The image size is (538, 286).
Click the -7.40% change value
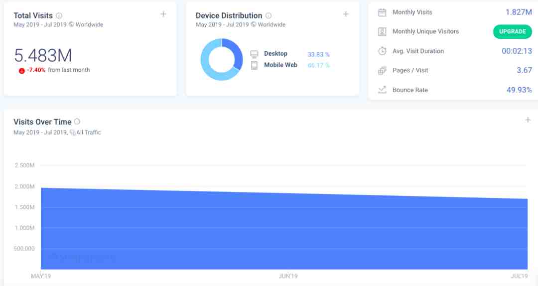tap(36, 70)
